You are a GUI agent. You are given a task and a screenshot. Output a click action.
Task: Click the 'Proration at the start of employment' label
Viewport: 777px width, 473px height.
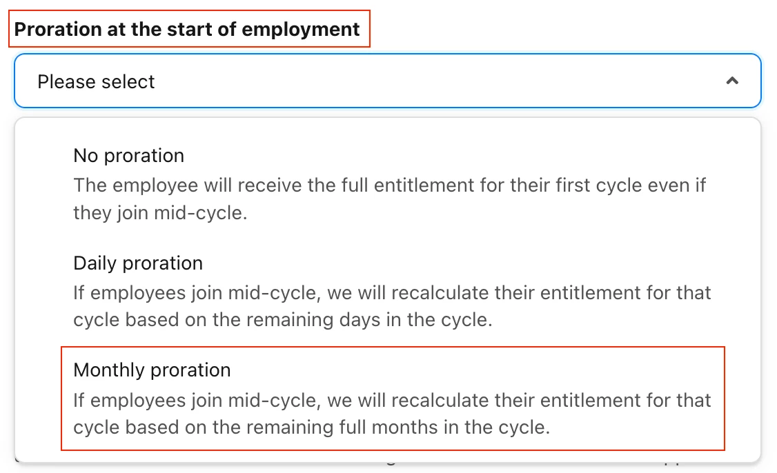187,29
